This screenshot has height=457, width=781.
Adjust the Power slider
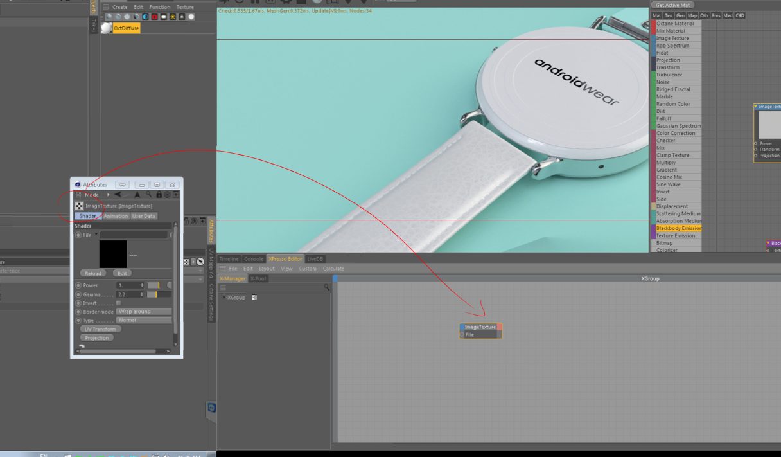pos(153,285)
